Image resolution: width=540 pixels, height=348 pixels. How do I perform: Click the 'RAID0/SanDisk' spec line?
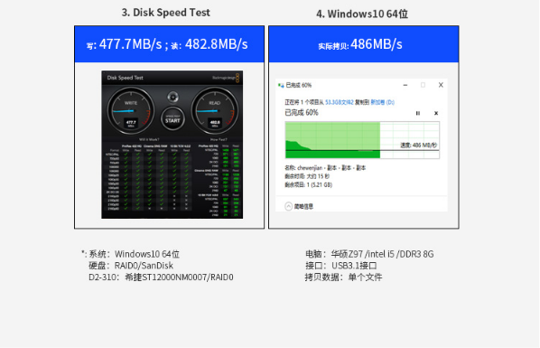click(x=131, y=266)
